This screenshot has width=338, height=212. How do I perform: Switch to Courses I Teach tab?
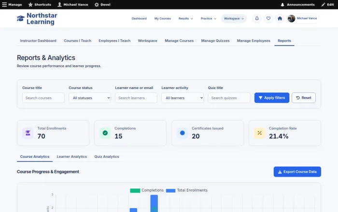tap(77, 41)
